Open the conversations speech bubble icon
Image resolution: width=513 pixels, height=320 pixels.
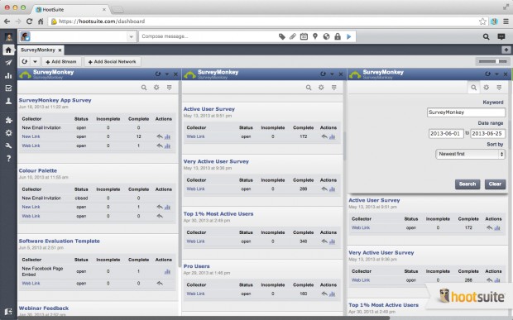[x=501, y=36]
